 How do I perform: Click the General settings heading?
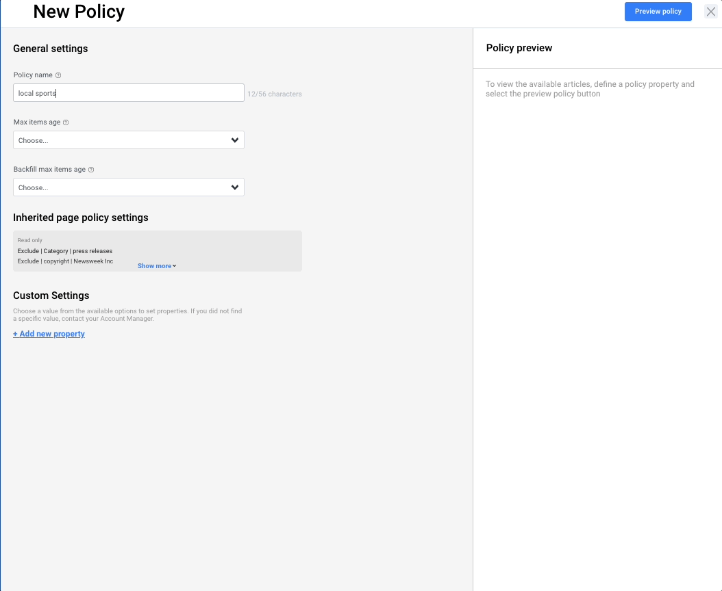coord(50,49)
